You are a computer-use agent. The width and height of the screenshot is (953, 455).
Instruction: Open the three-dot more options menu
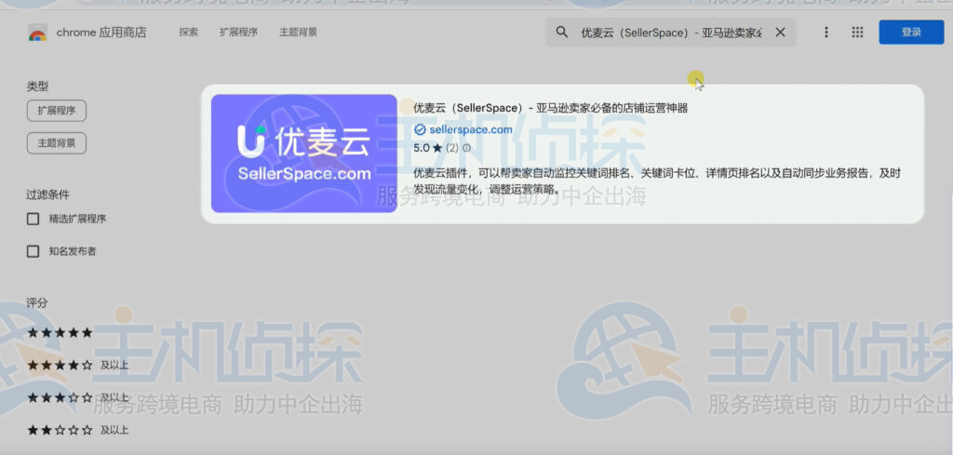826,33
